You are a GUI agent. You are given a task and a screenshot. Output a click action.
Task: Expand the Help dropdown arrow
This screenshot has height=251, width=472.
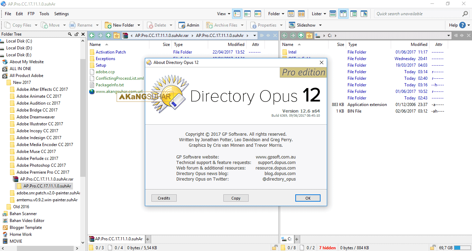click(469, 25)
